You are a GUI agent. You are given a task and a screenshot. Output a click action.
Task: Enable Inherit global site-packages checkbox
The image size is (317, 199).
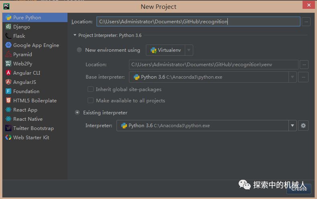point(90,89)
